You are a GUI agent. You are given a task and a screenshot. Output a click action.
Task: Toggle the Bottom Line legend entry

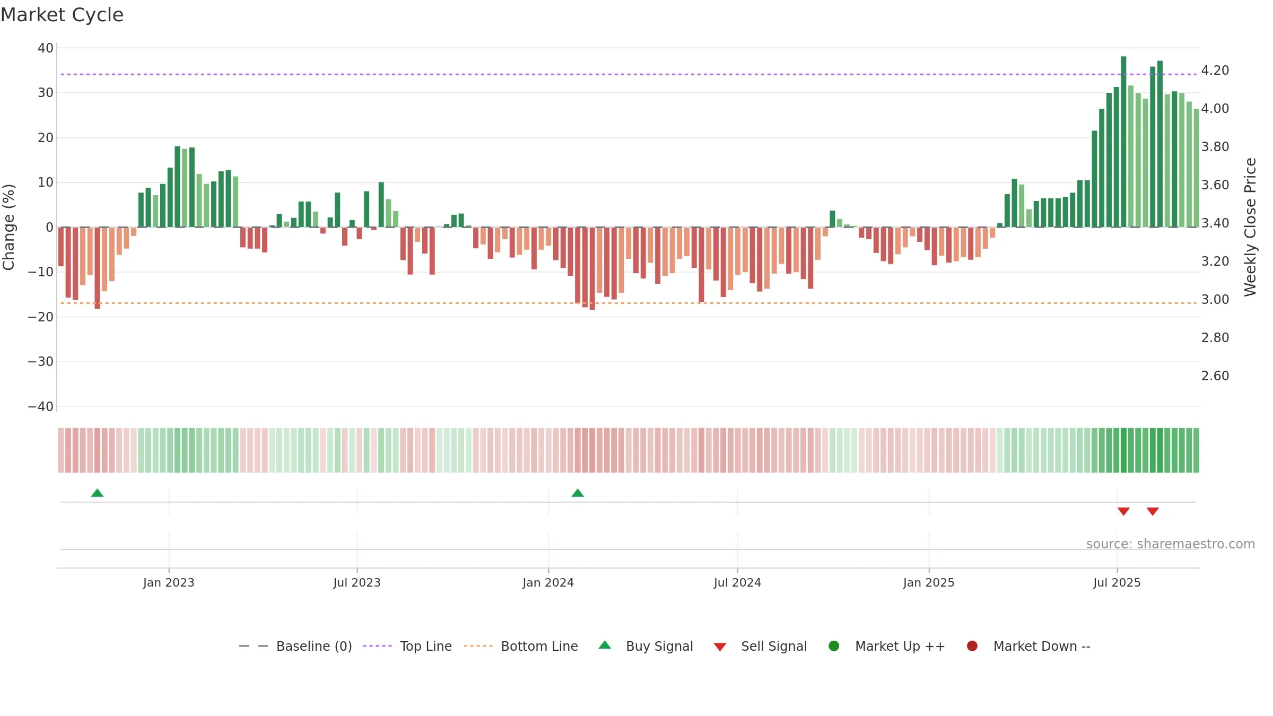pyautogui.click(x=521, y=646)
